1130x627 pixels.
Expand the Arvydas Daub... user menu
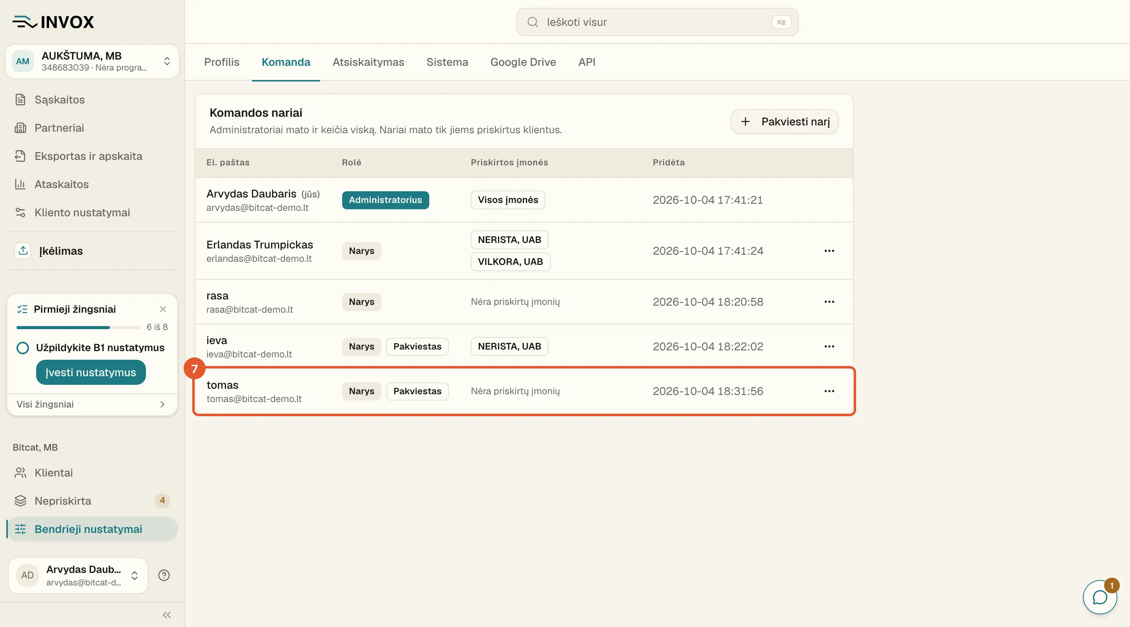pos(135,576)
